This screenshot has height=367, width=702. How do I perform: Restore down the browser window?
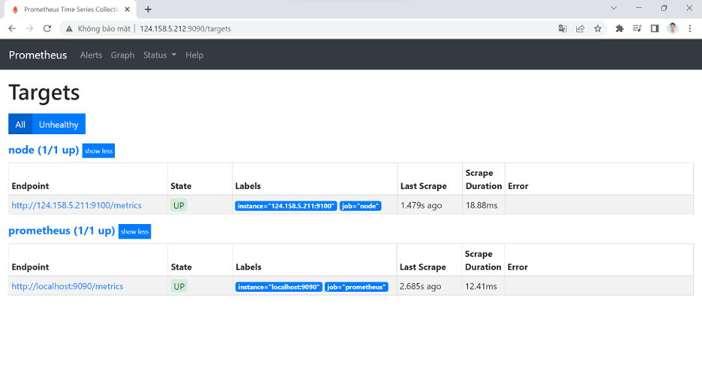click(664, 8)
